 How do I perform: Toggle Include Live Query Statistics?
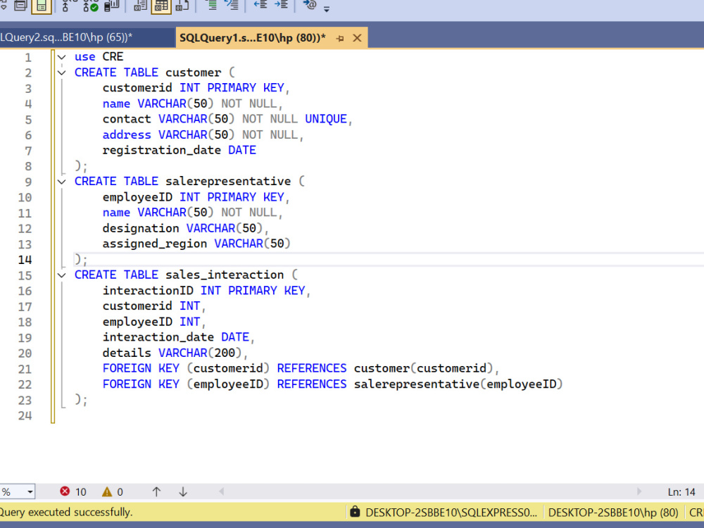91,6
